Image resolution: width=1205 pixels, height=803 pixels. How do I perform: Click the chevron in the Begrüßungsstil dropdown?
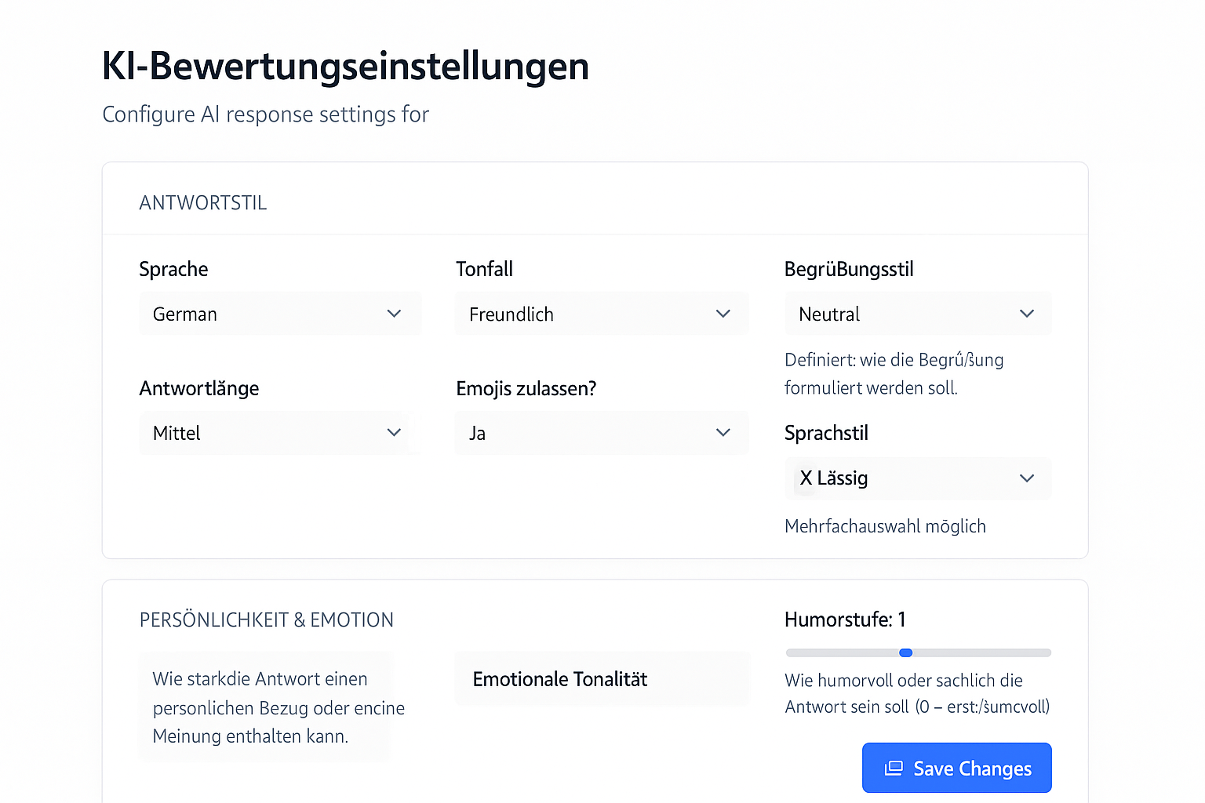pyautogui.click(x=1026, y=314)
